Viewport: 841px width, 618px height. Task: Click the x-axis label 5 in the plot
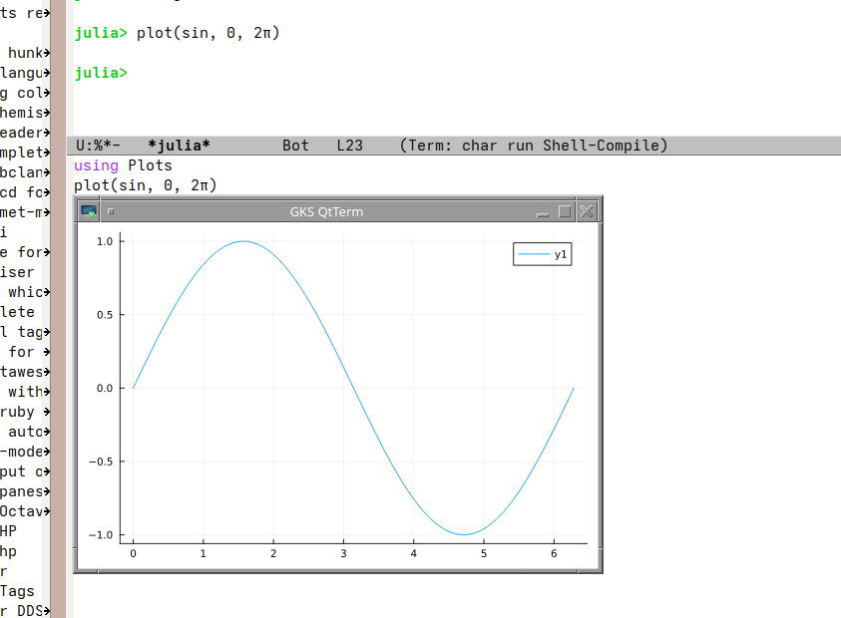click(x=484, y=553)
